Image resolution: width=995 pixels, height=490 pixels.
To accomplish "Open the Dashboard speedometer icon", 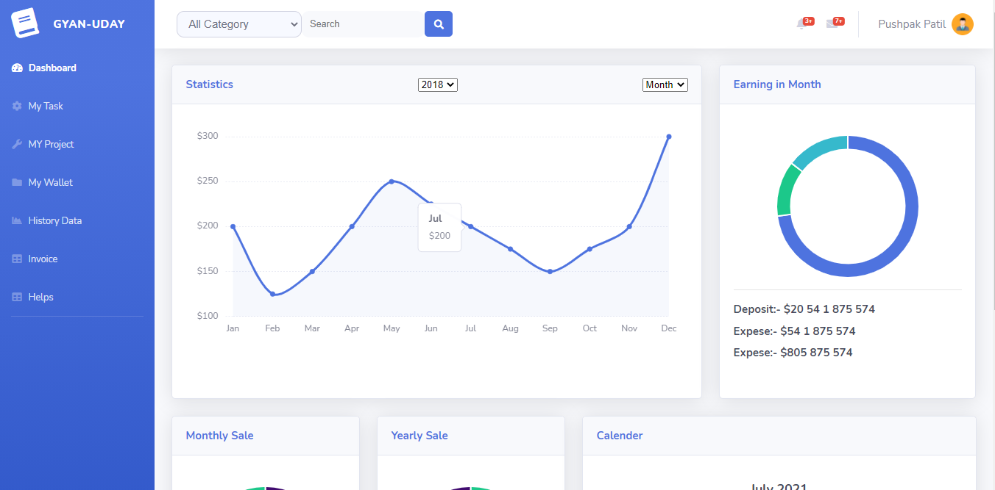I will (x=17, y=67).
